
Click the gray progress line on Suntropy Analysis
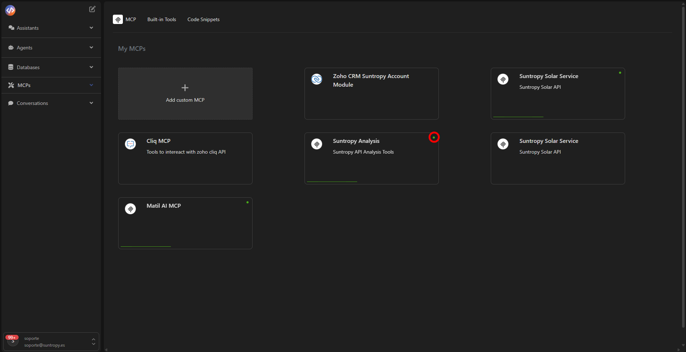tap(332, 182)
